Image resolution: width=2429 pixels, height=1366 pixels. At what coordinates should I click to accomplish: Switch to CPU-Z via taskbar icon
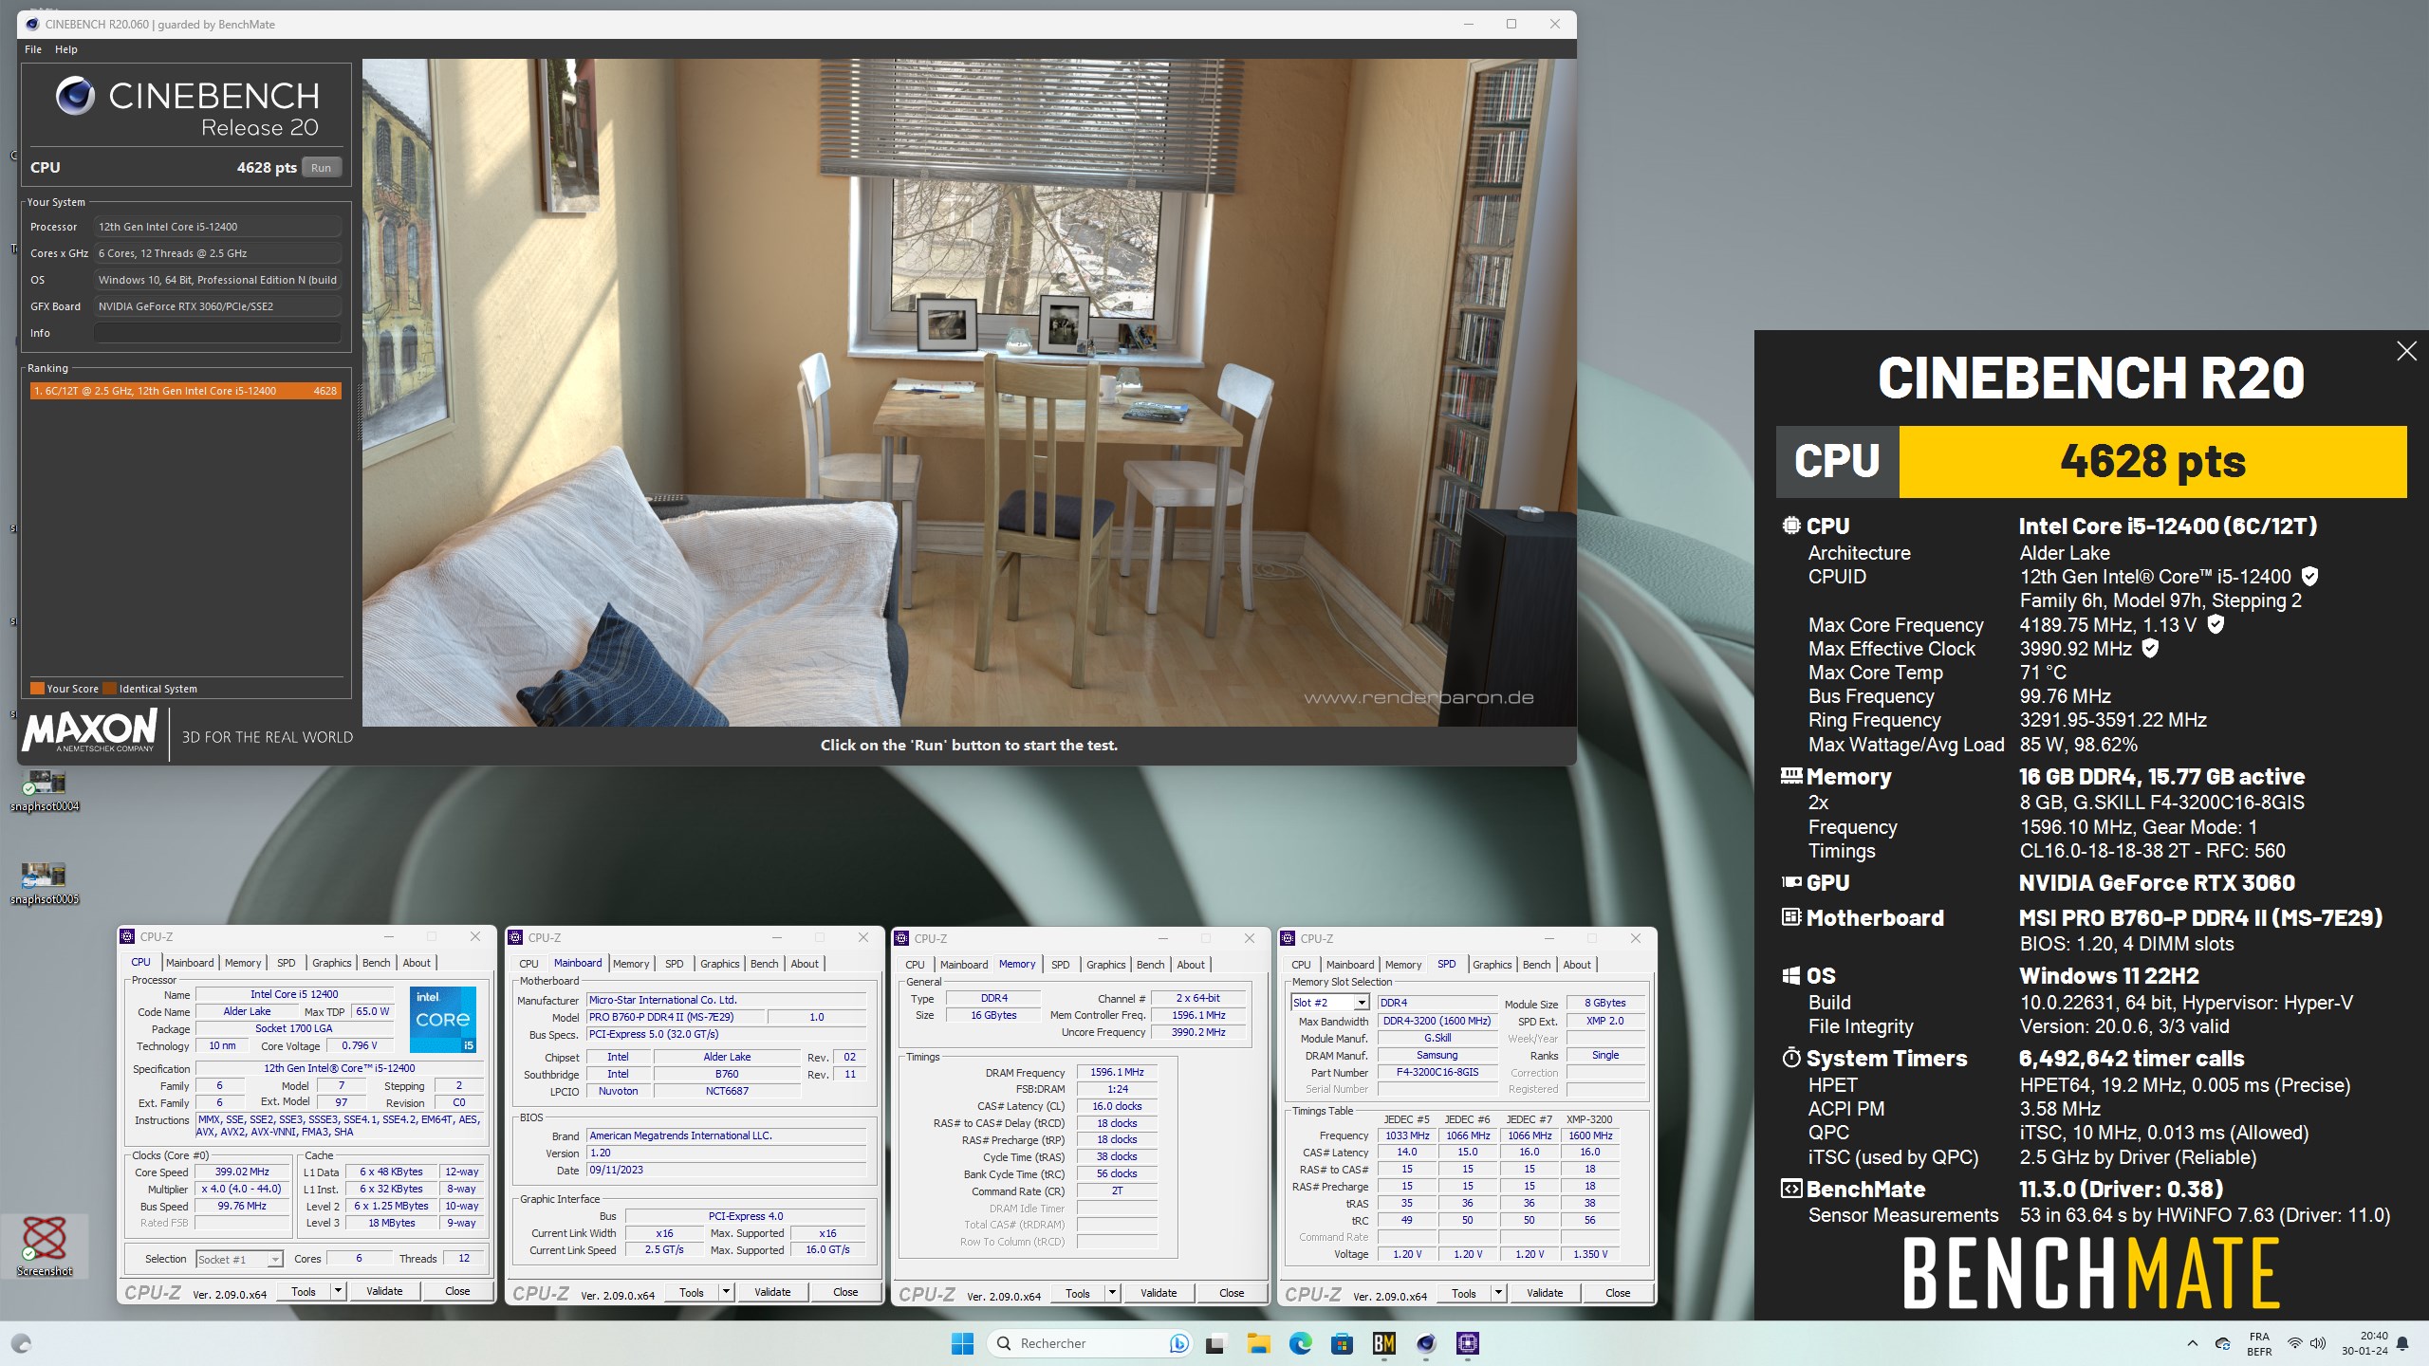tap(1468, 1343)
